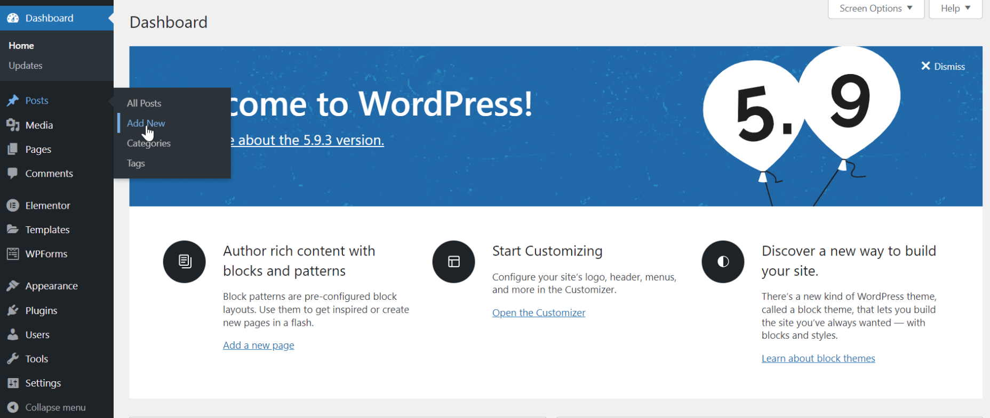Open the Posts menu label
This screenshot has width=990, height=418.
coord(37,101)
